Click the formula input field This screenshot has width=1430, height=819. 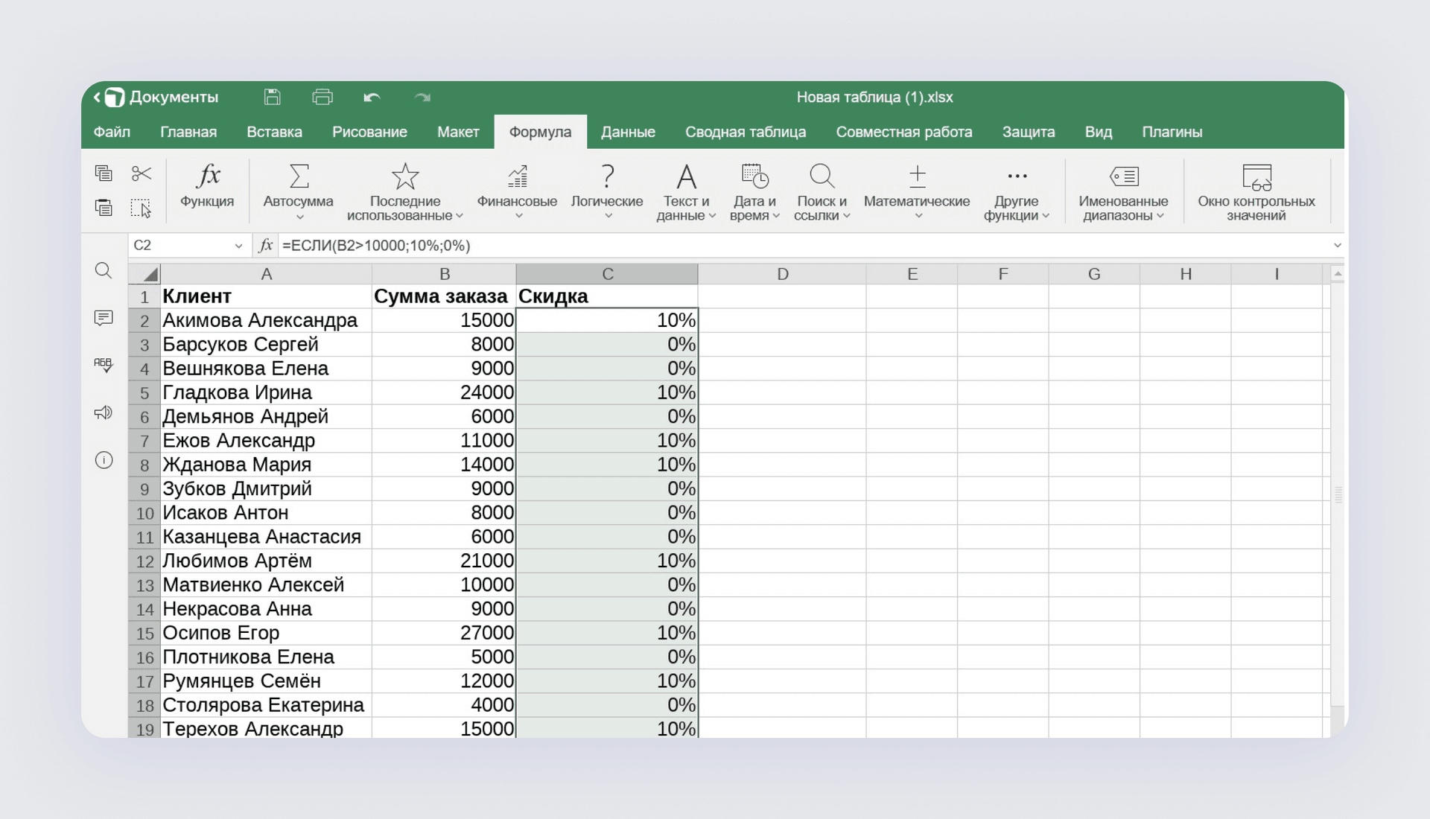[x=786, y=246]
